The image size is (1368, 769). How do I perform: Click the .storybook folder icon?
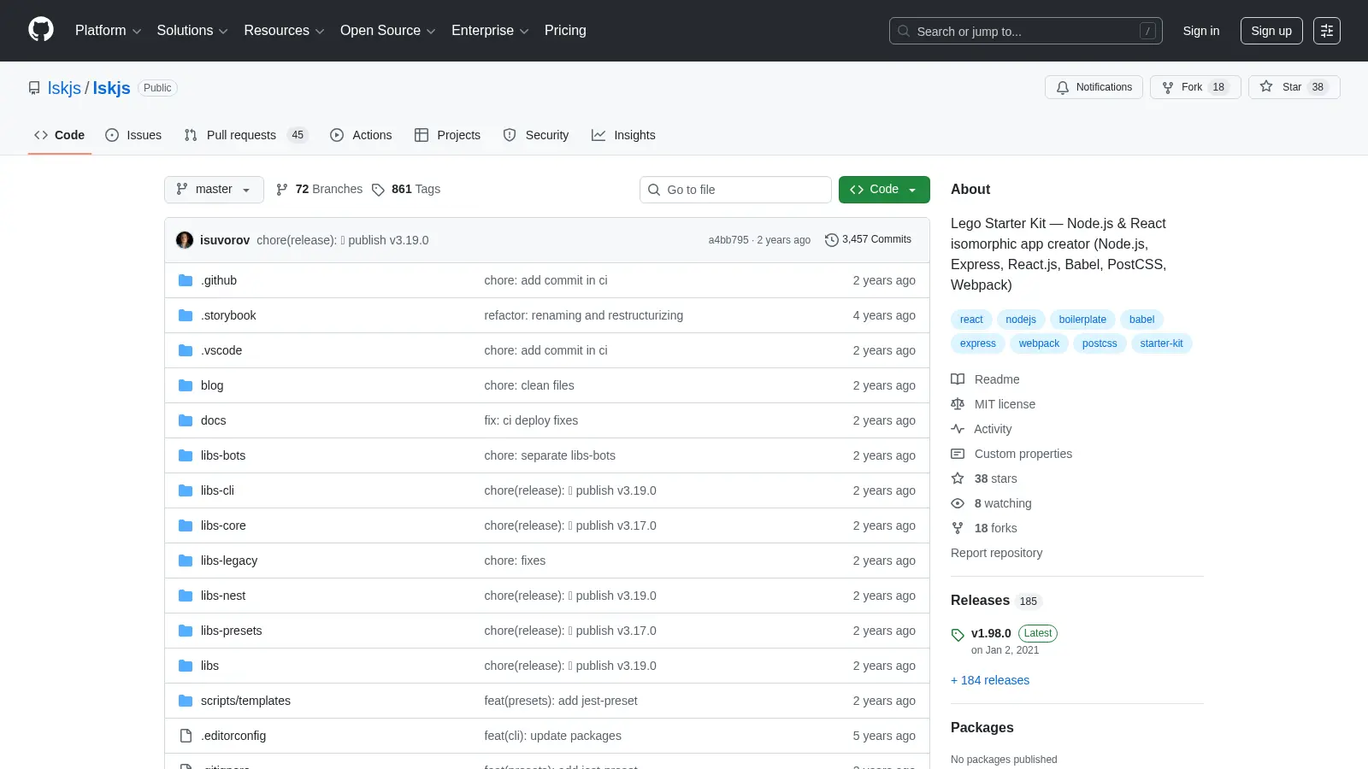click(x=186, y=315)
